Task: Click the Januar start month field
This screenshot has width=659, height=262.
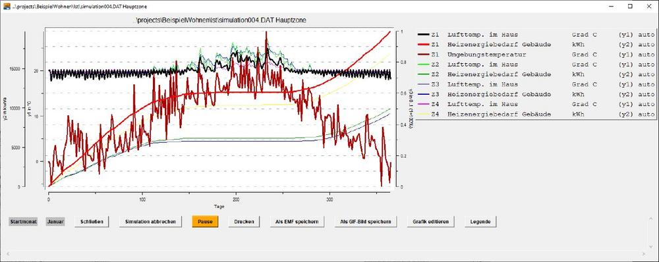Action: point(55,221)
